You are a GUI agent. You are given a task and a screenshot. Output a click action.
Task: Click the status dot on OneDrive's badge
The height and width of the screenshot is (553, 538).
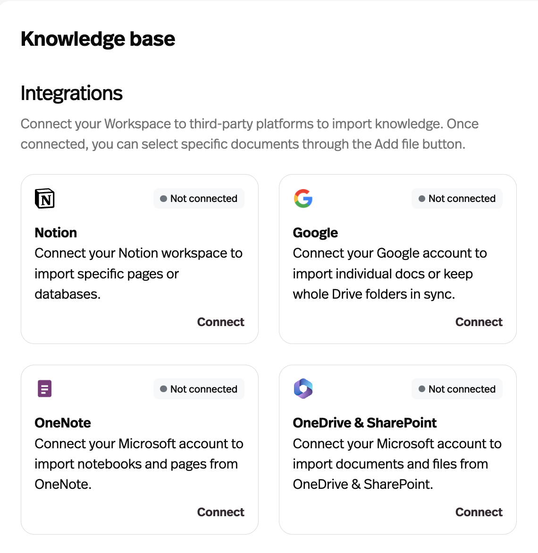[x=422, y=389]
